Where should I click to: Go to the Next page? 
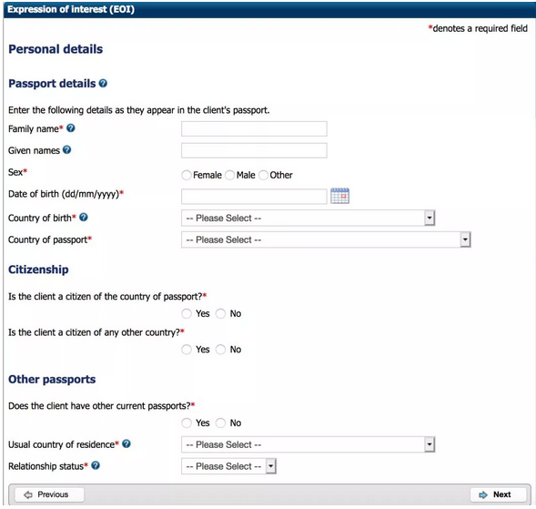pyautogui.click(x=498, y=494)
